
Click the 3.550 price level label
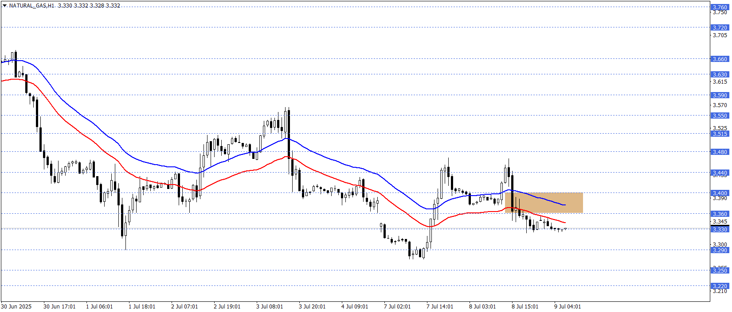[x=720, y=116]
